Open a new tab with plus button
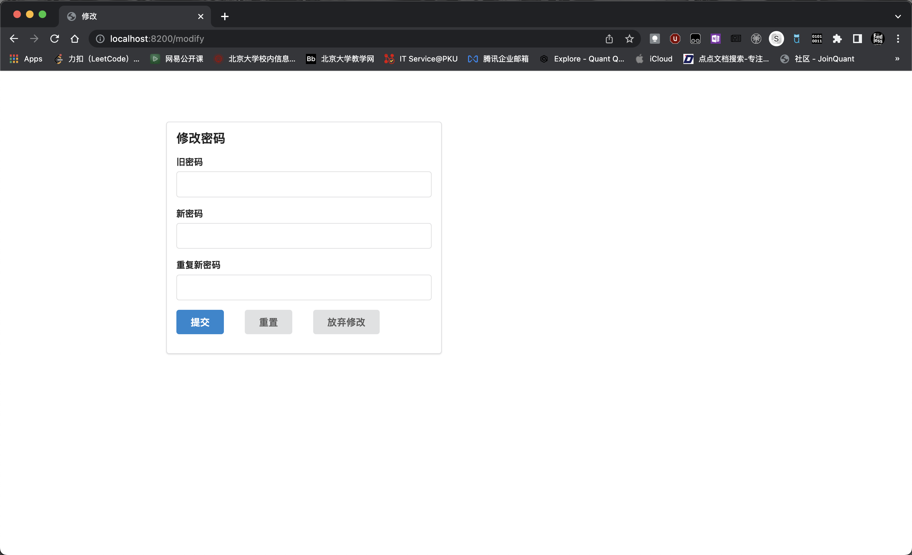 pos(225,16)
